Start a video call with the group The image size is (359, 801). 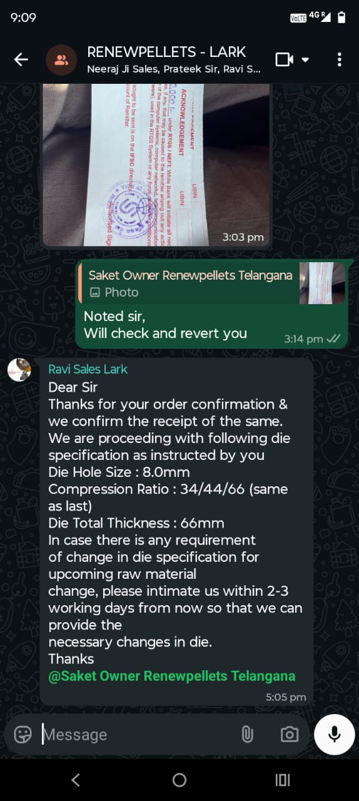click(285, 60)
